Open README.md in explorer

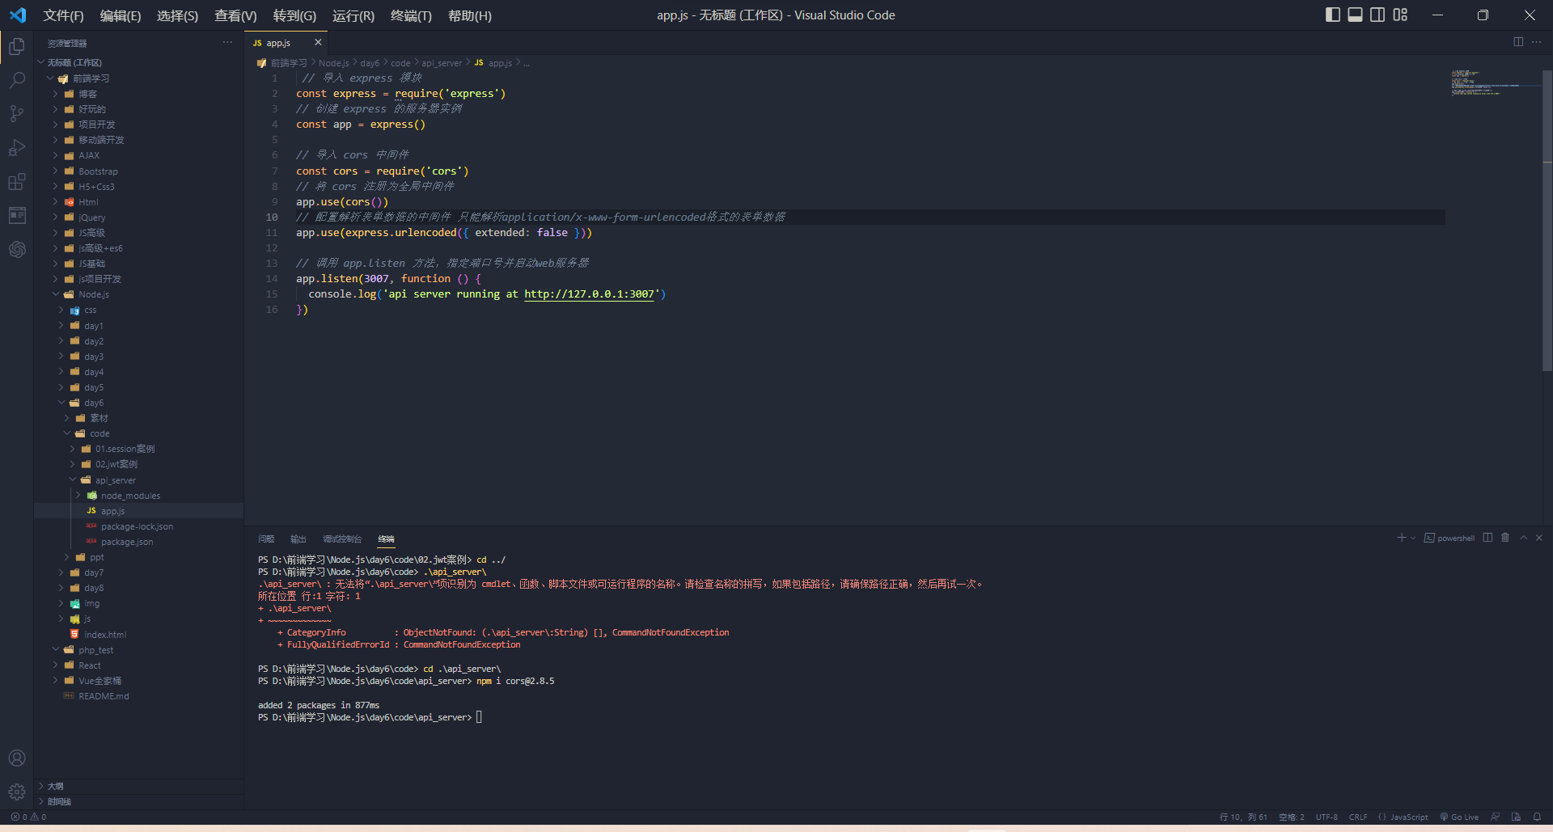[138, 696]
